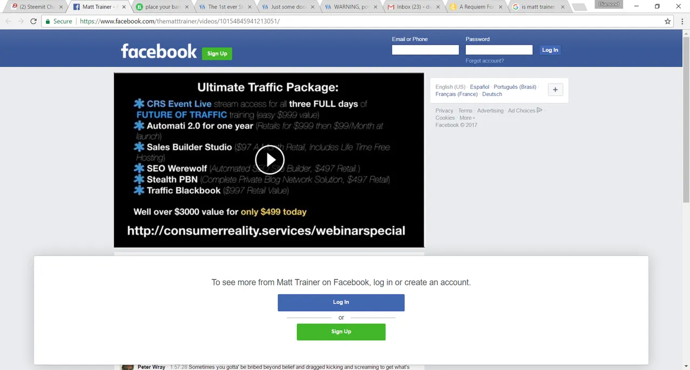Open the Cookies footer link

445,117
